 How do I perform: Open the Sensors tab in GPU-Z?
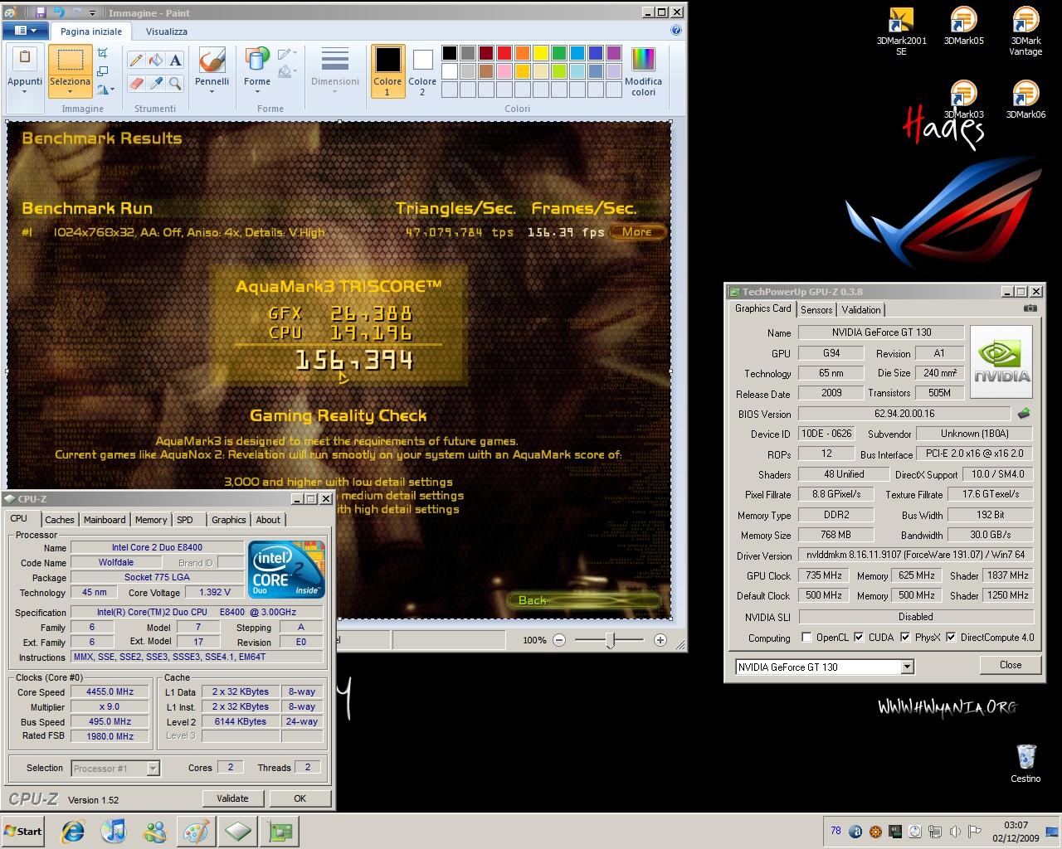pyautogui.click(x=816, y=309)
